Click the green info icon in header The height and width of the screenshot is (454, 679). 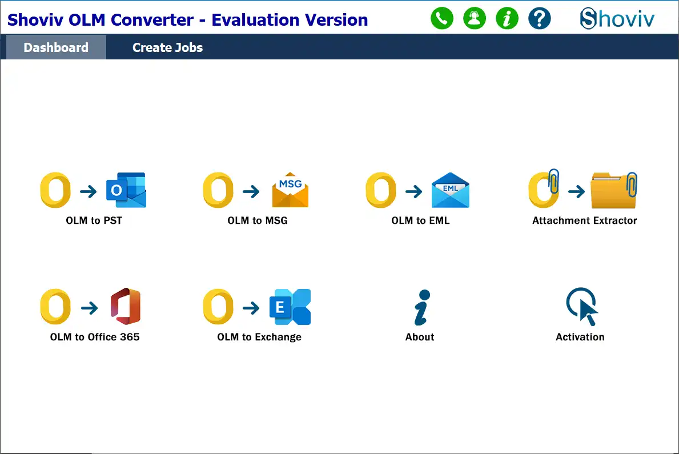pyautogui.click(x=507, y=18)
